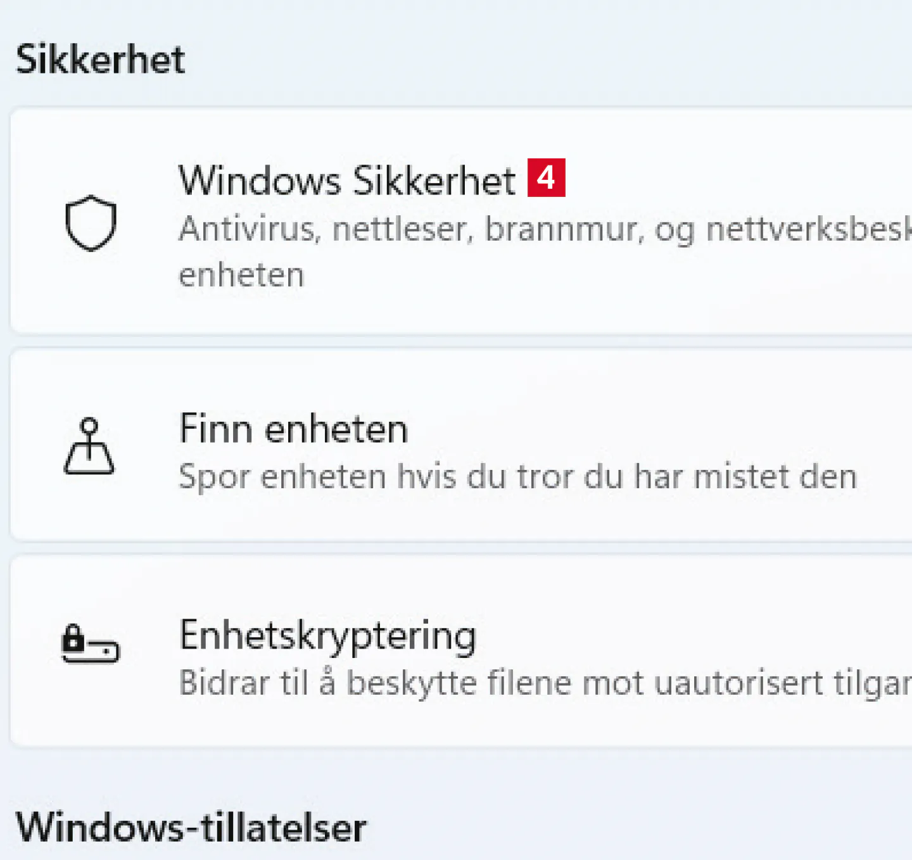Image resolution: width=912 pixels, height=860 pixels.
Task: Click the padlock drive icon for Enhetskryptering
Action: click(90, 643)
